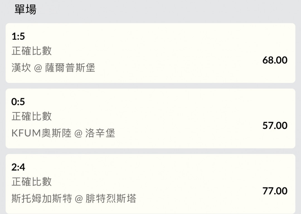The height and width of the screenshot is (214, 301).
Task: Select the 0:5 correct score bet
Action: click(18, 102)
